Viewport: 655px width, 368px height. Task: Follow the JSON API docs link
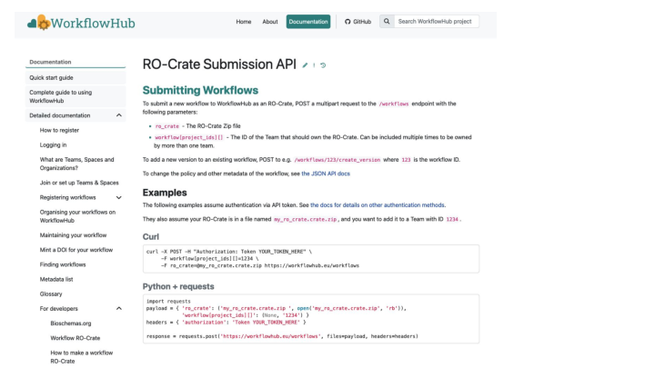coord(326,174)
